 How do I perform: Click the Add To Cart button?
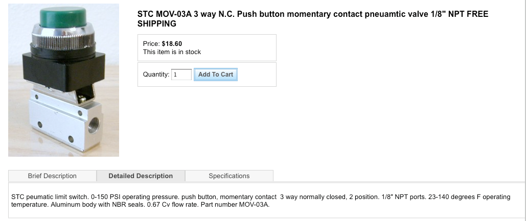(x=215, y=75)
